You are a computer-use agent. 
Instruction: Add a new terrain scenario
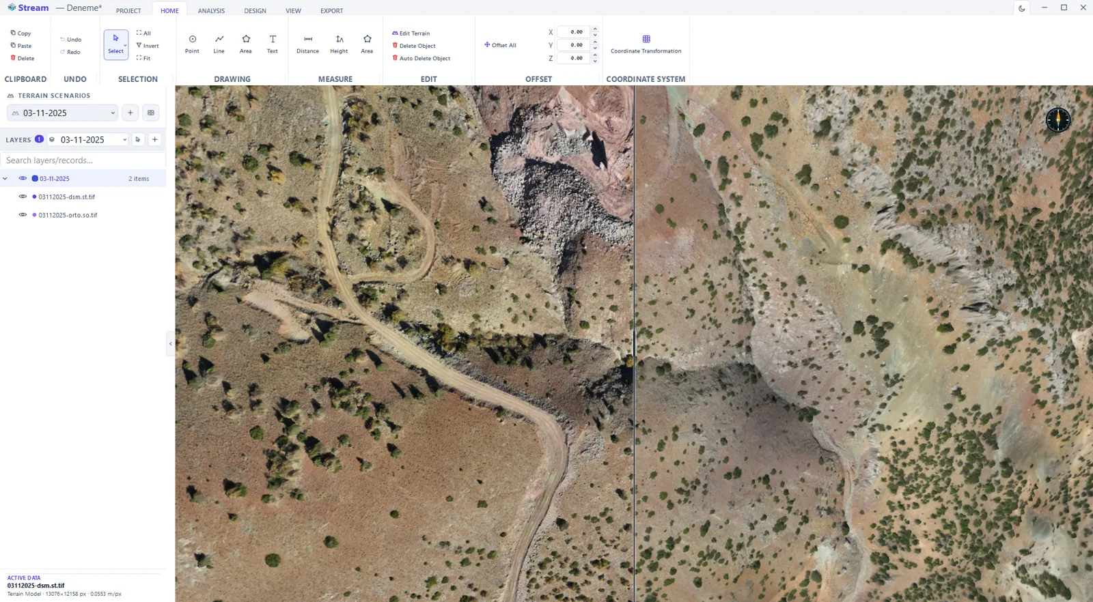point(130,113)
